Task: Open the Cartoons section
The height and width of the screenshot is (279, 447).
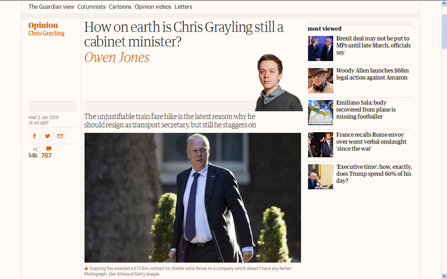Action: pos(120,7)
